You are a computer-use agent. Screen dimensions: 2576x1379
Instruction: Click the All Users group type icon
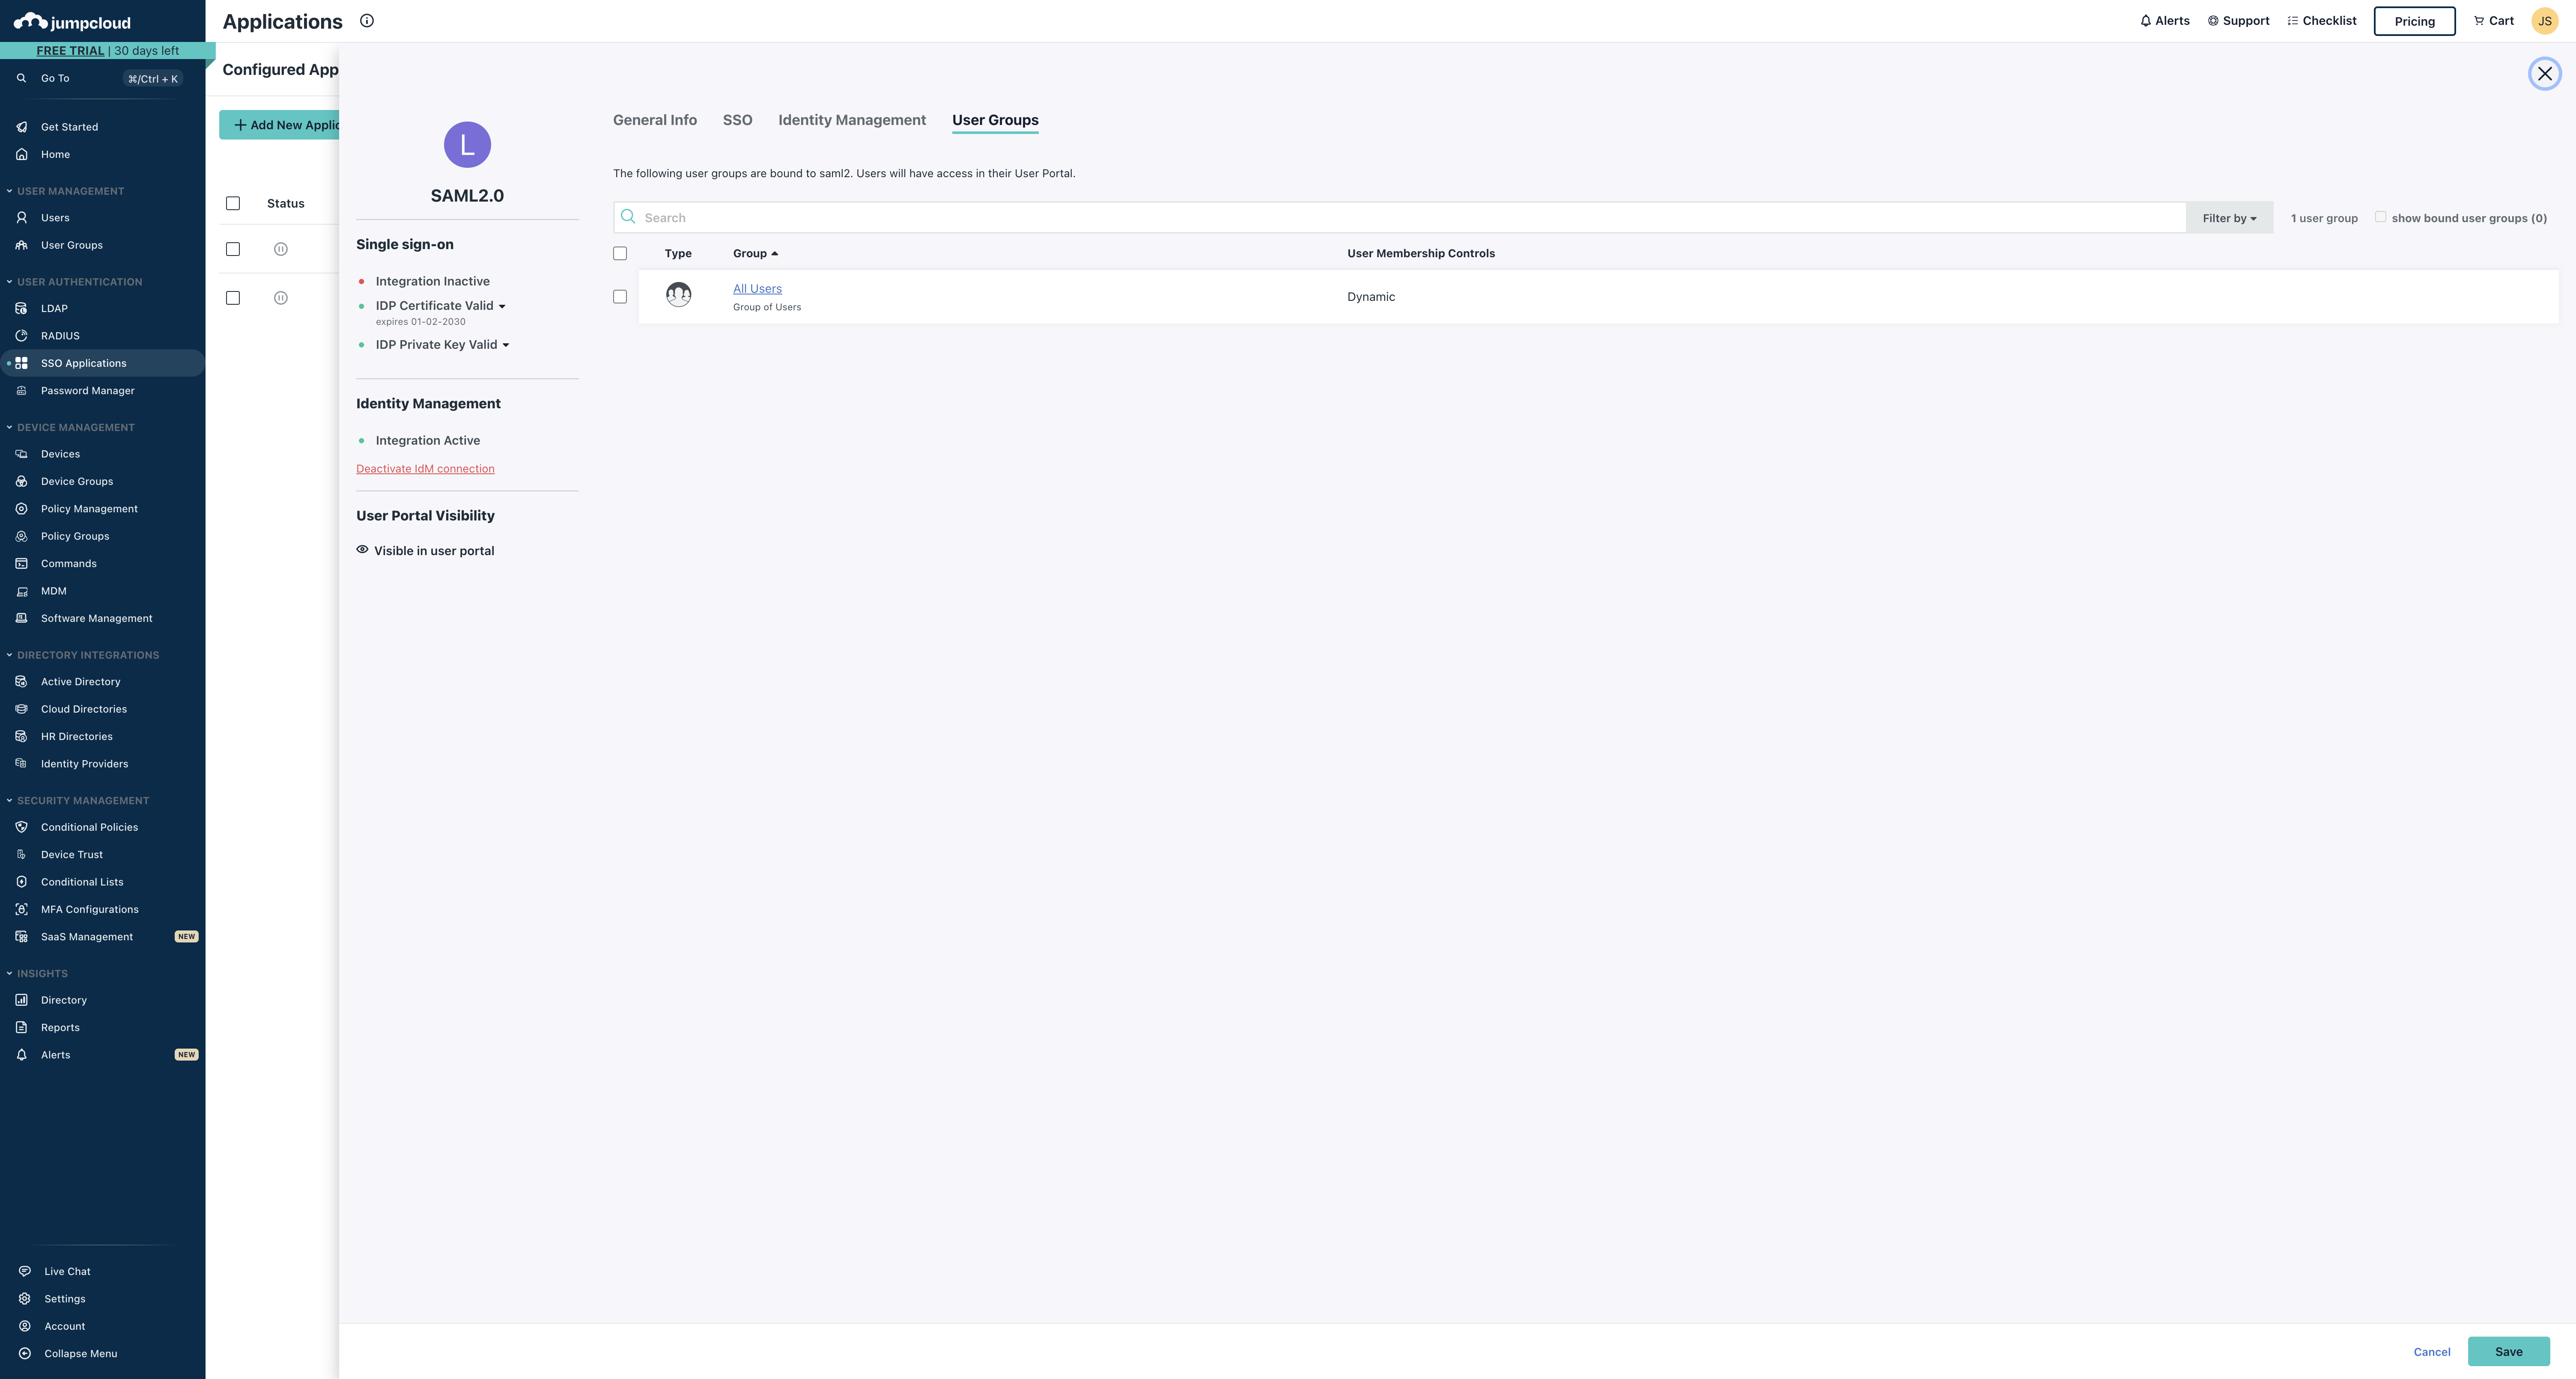[x=679, y=295]
